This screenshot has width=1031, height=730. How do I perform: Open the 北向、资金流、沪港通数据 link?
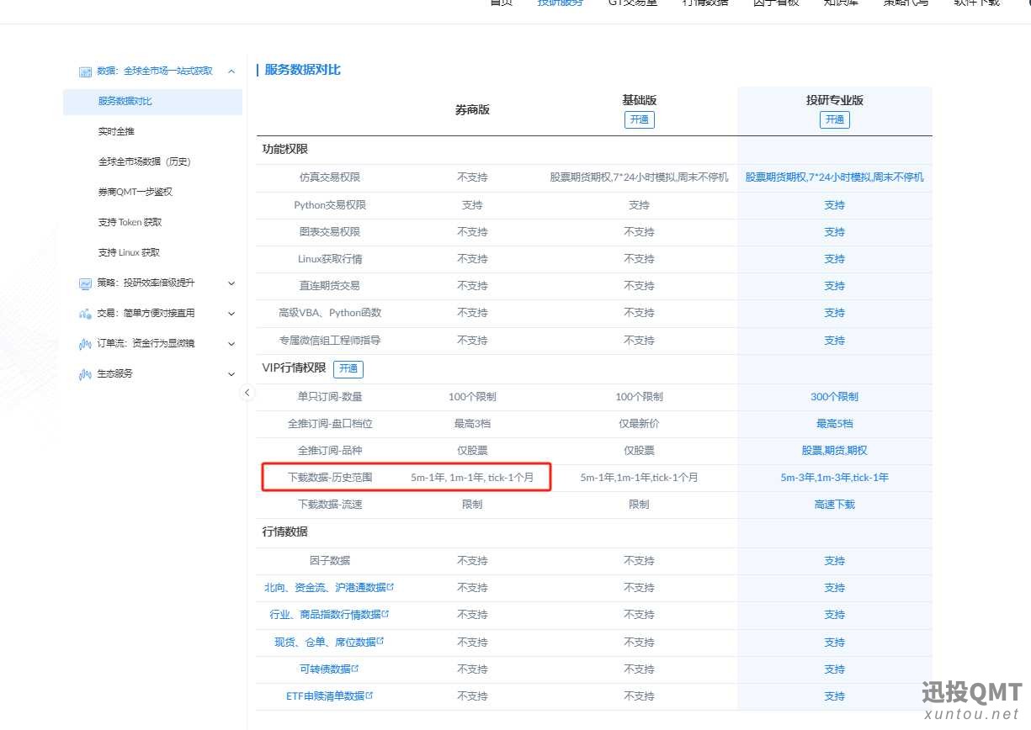(328, 588)
